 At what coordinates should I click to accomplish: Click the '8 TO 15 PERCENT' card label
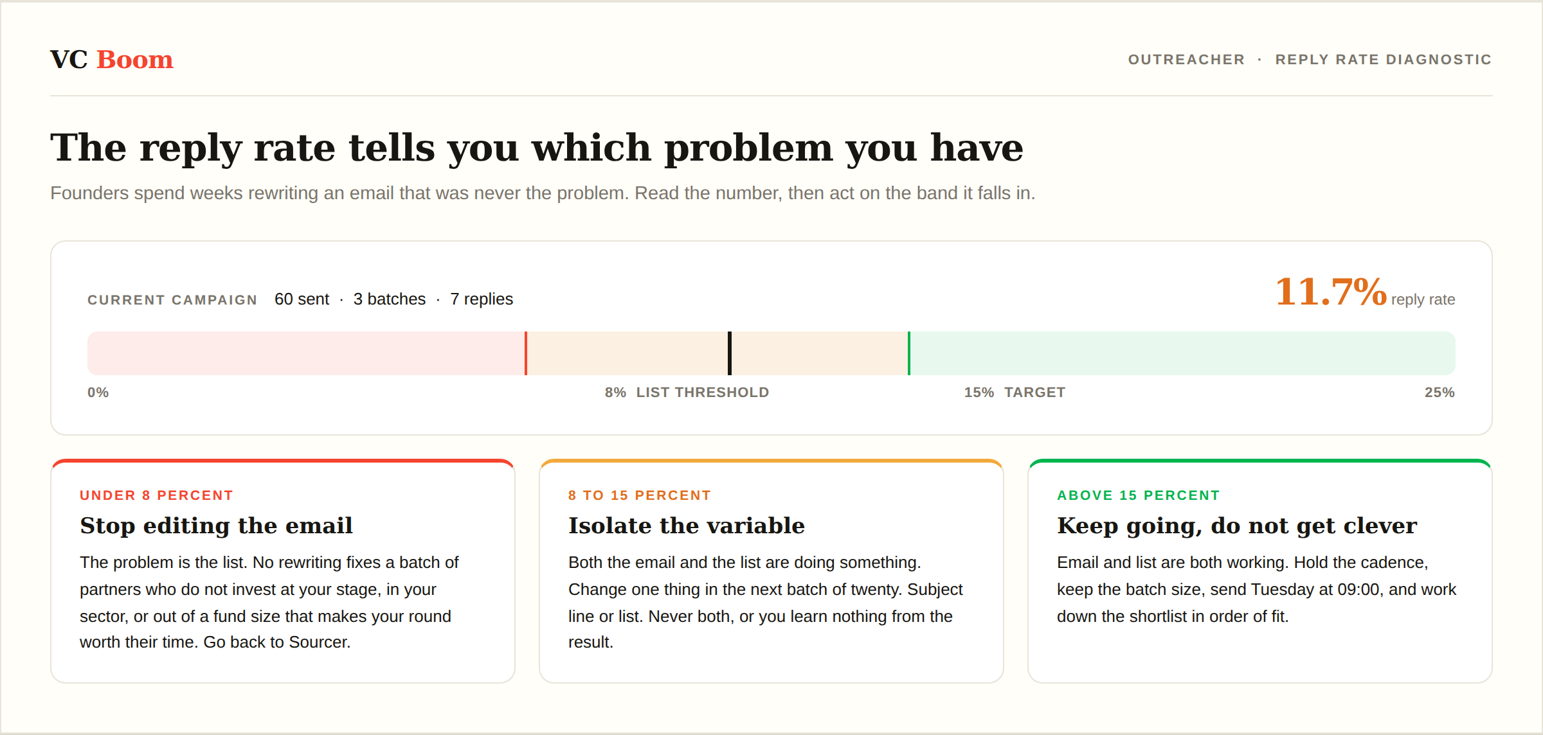640,495
